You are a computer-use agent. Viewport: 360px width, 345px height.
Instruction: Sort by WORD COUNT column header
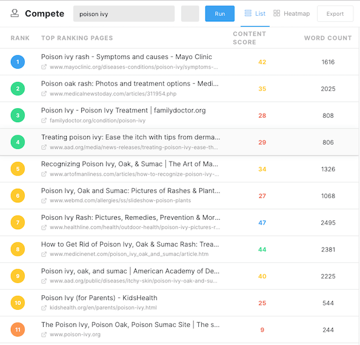click(x=328, y=38)
